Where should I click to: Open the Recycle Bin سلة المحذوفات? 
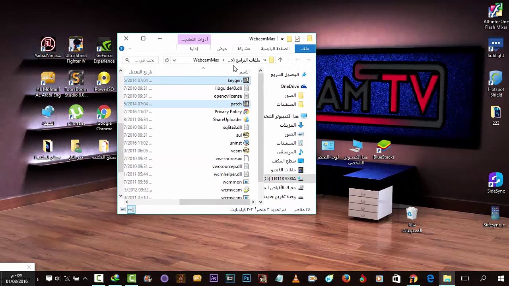412,220
